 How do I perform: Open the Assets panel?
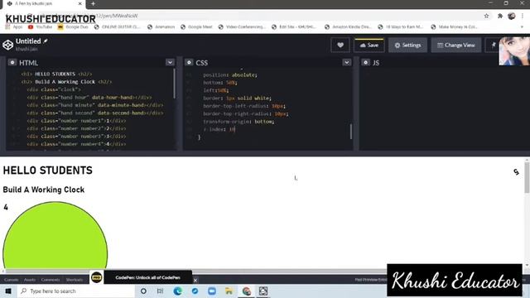click(x=30, y=280)
